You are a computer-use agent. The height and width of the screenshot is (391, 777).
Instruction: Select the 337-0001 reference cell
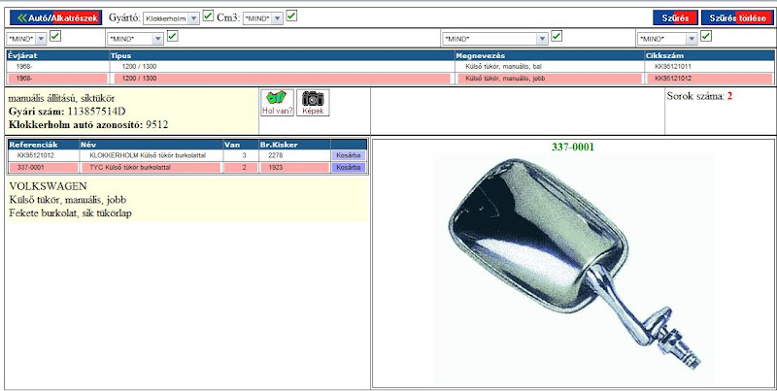point(31,168)
